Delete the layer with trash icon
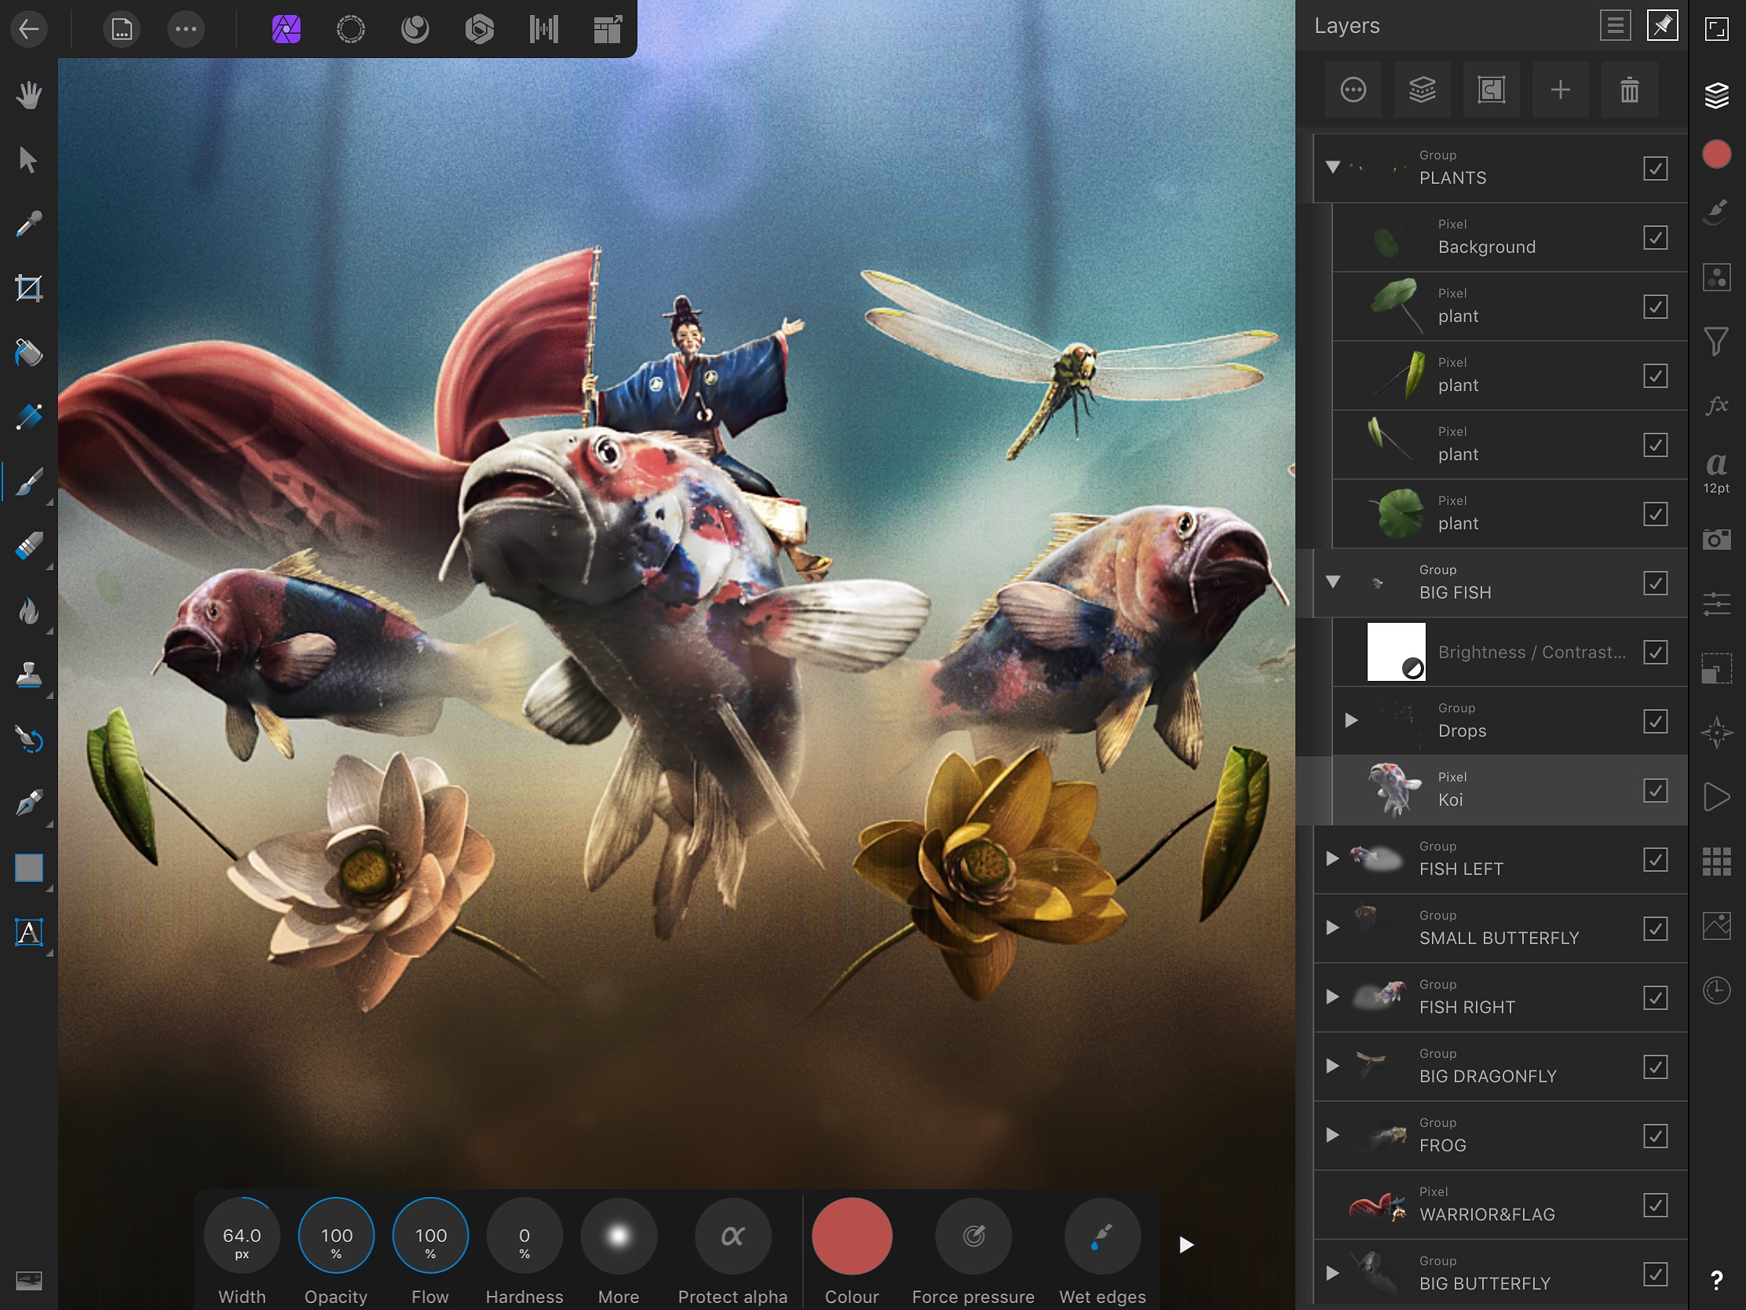The image size is (1746, 1310). 1629,90
